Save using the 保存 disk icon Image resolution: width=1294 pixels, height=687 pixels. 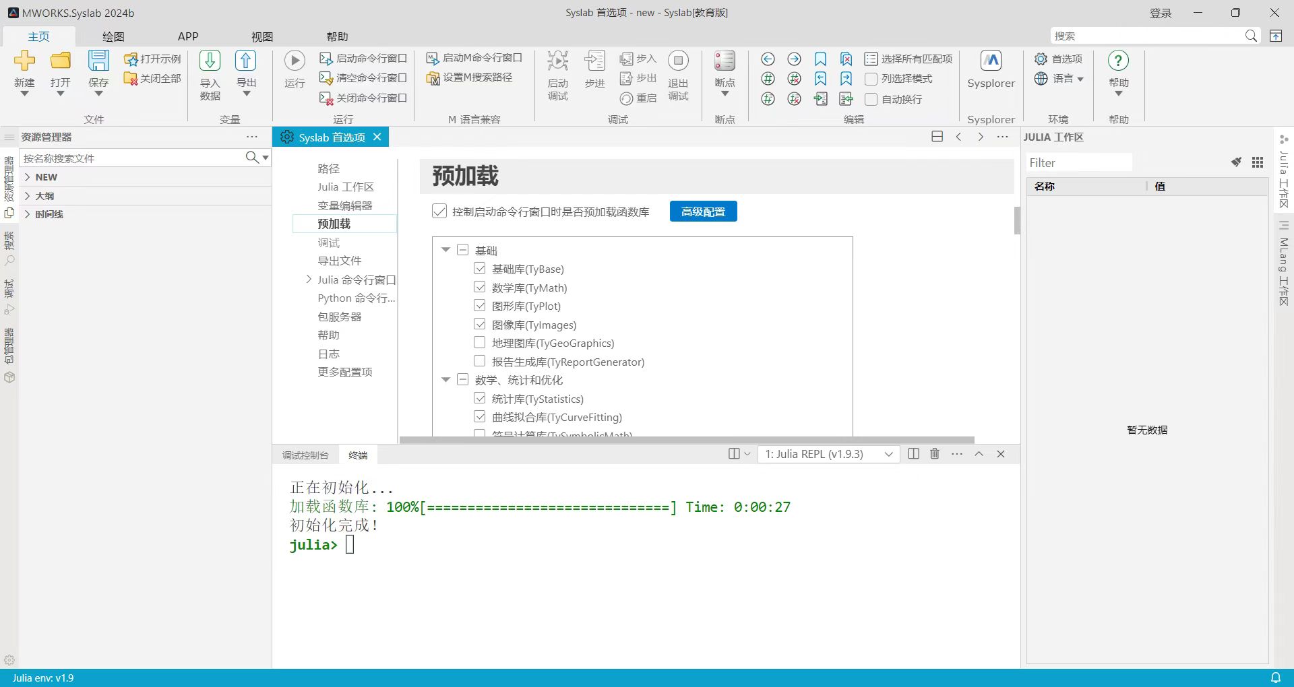[98, 61]
